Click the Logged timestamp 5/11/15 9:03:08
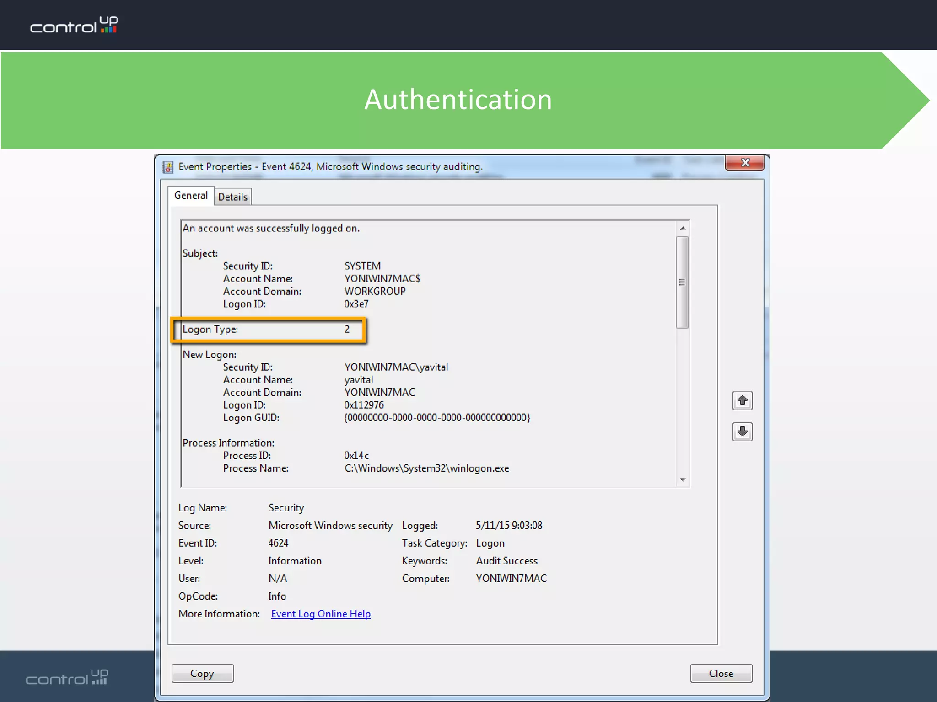 point(509,526)
